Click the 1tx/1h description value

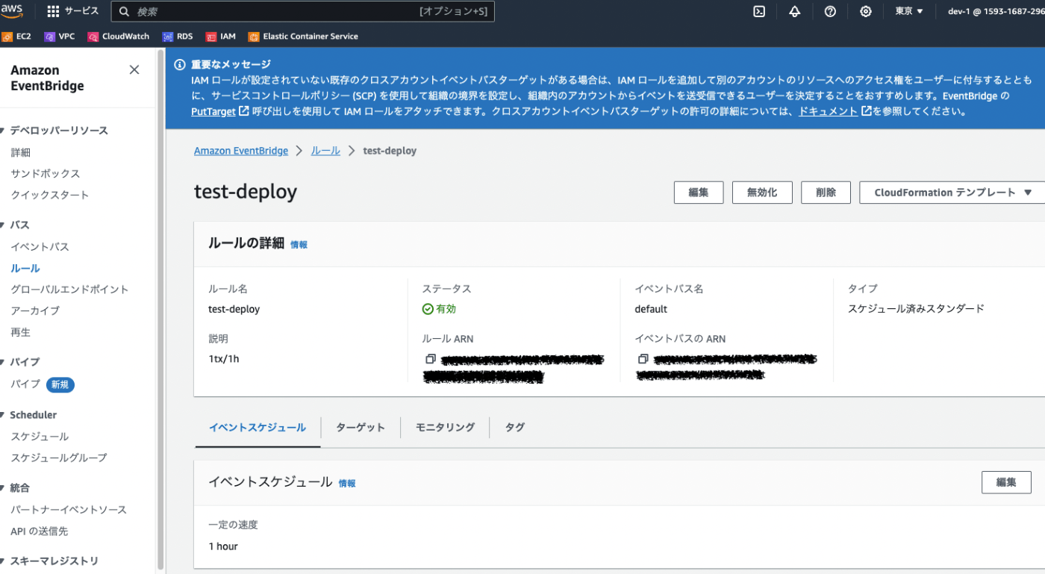[224, 359]
